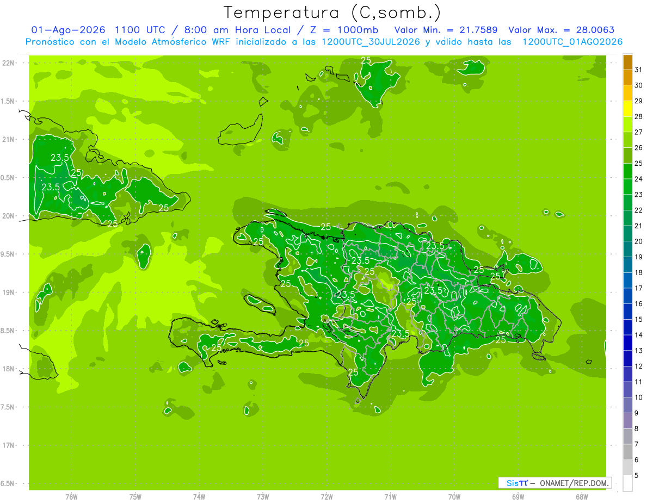Click the '21N' latitude axis label

[x=9, y=140]
